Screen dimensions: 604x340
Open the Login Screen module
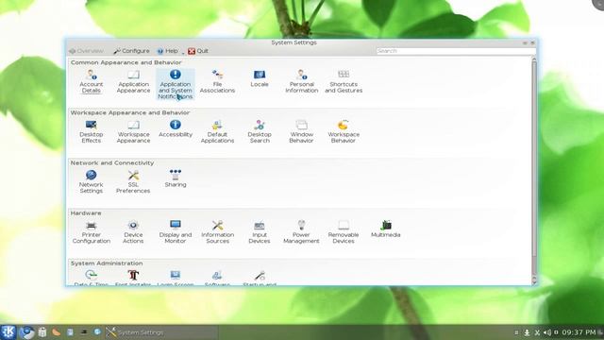point(176,278)
